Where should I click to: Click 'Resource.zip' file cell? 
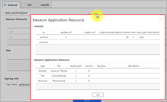tap(59, 81)
